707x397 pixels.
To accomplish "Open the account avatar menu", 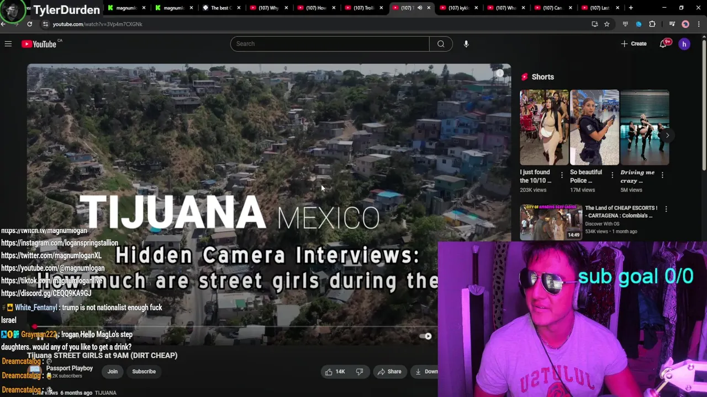I will [x=684, y=44].
